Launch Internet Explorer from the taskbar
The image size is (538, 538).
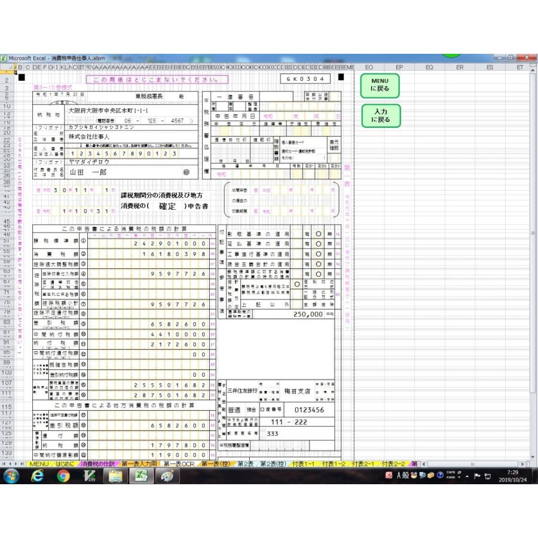[x=38, y=476]
